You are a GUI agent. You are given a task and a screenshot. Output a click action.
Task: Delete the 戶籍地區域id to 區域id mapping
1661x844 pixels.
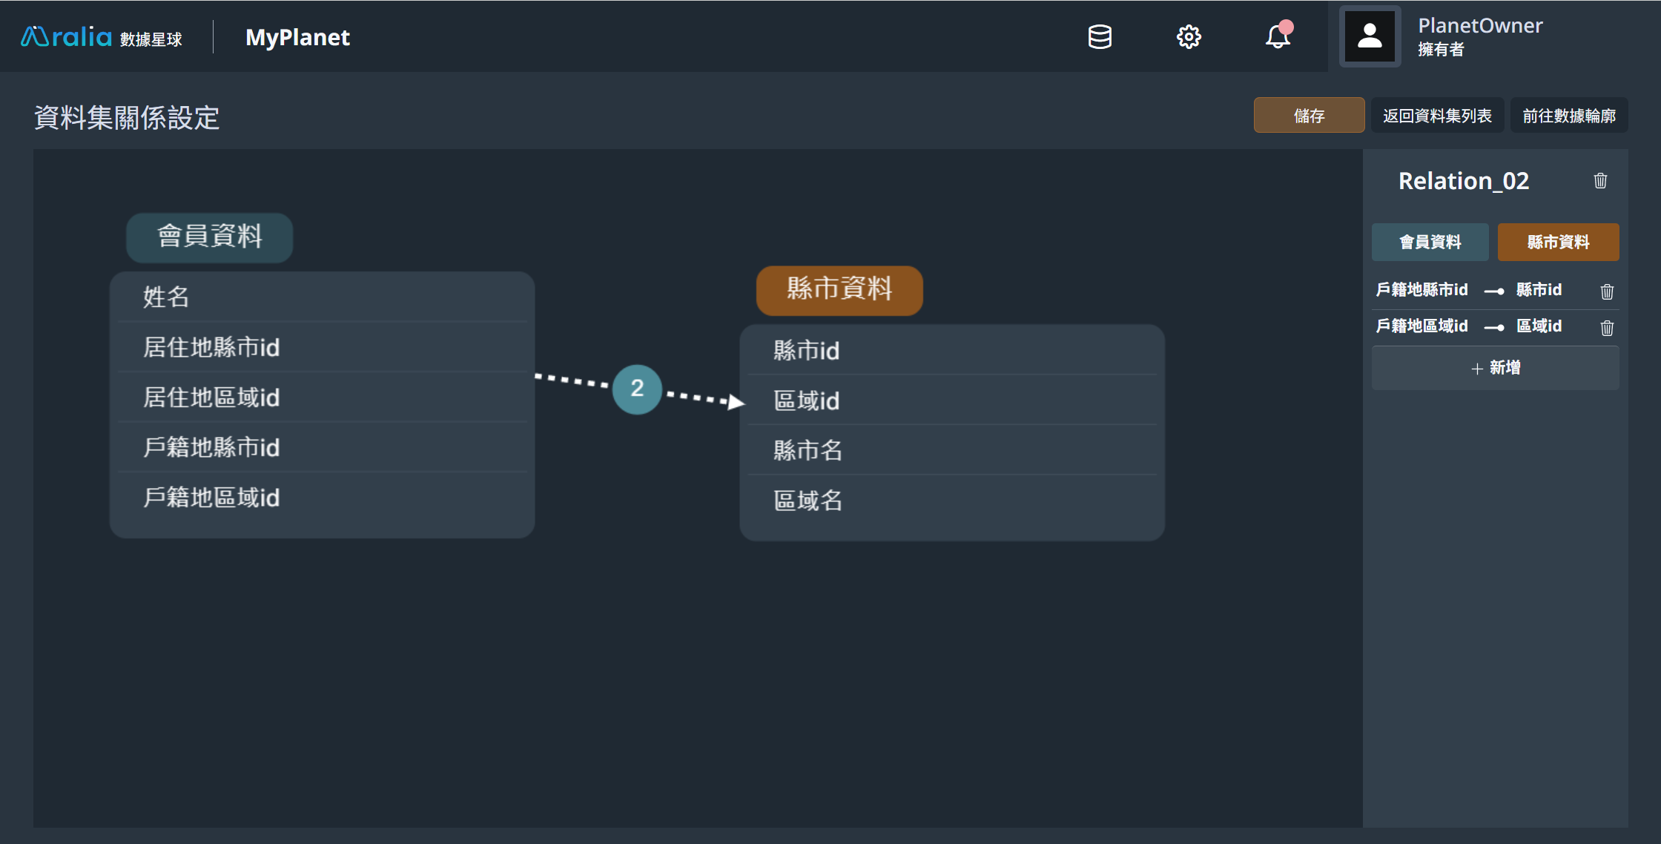(1607, 327)
